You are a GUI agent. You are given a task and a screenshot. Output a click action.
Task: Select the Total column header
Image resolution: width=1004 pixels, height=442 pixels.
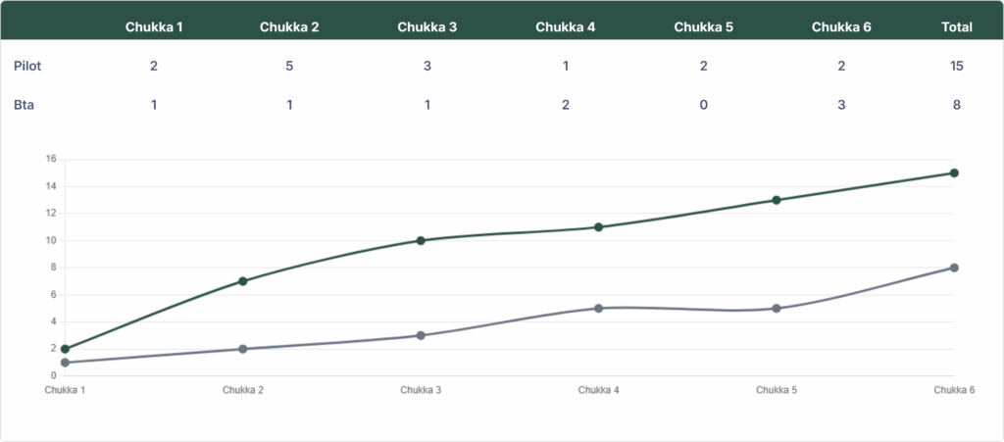[956, 26]
